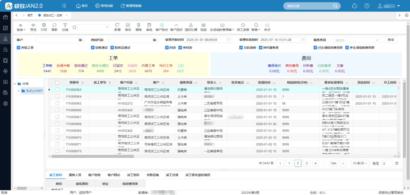This screenshot has height=195, width=410.
Task: Open the 常用功能 top menu
Action: (x=104, y=6)
